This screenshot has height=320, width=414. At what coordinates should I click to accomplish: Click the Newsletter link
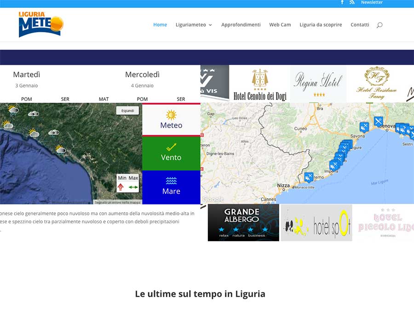point(372,3)
